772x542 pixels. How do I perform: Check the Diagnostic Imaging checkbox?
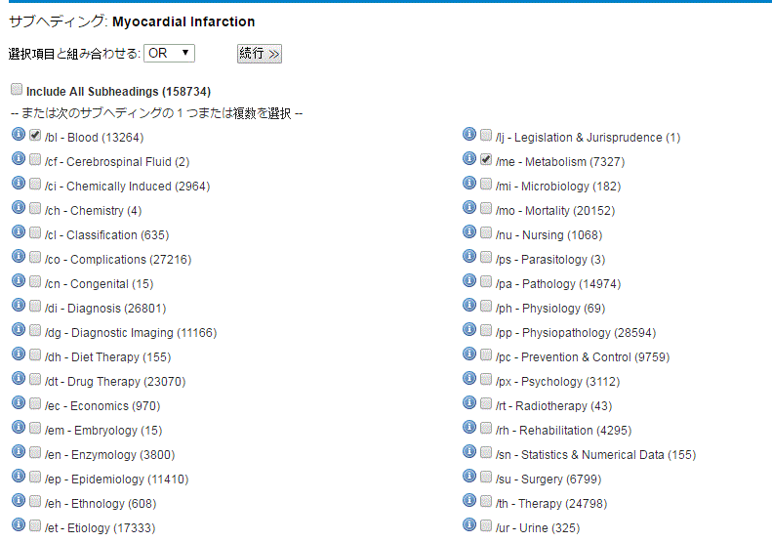coord(34,330)
